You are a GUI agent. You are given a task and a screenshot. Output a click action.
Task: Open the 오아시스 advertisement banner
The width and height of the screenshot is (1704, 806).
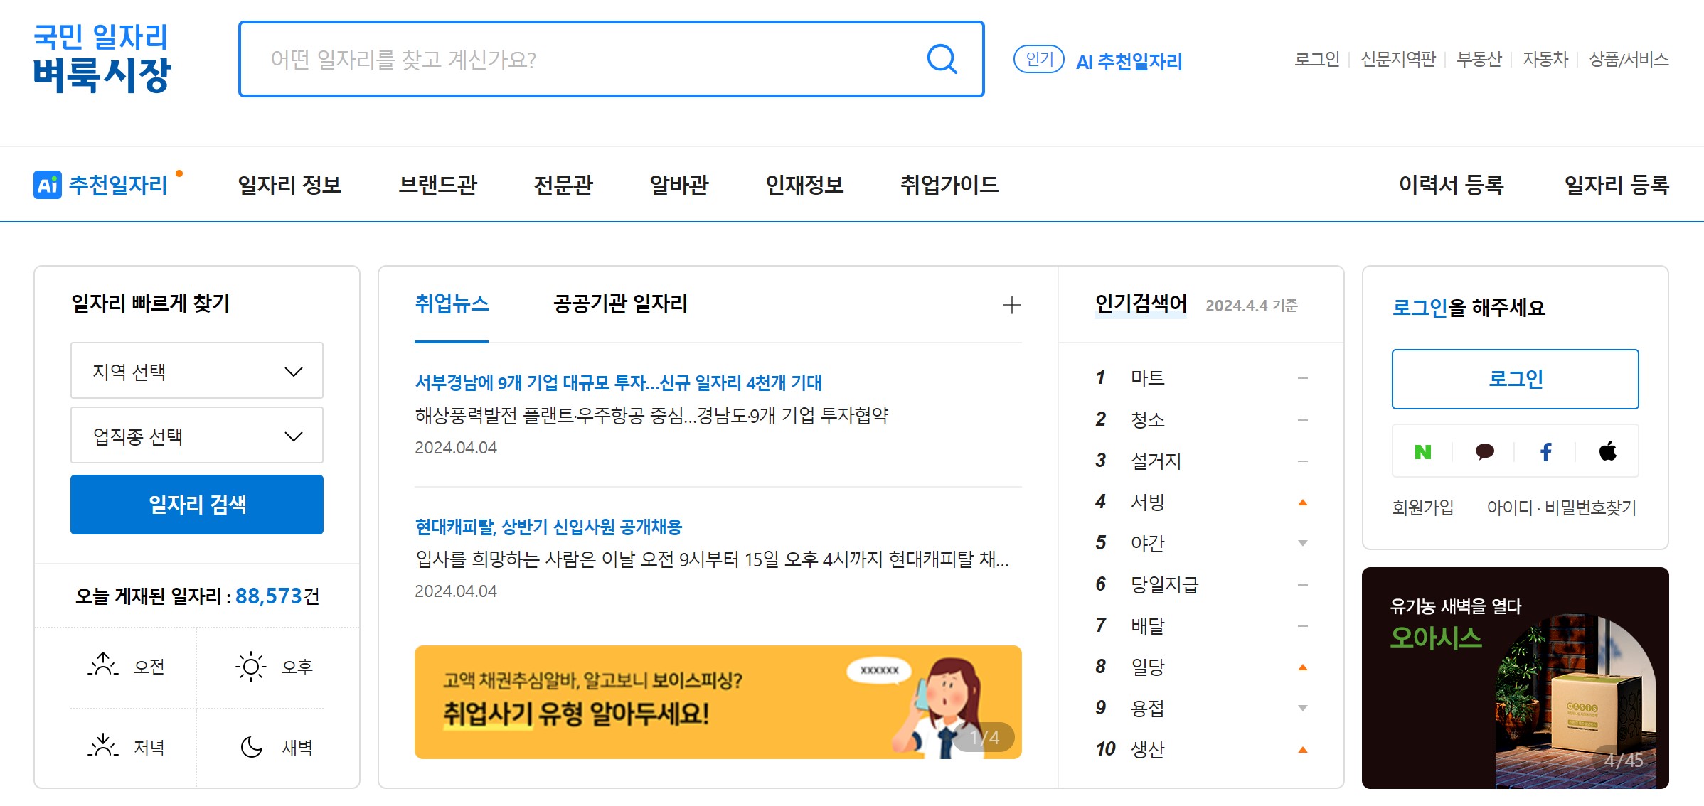[x=1515, y=677]
